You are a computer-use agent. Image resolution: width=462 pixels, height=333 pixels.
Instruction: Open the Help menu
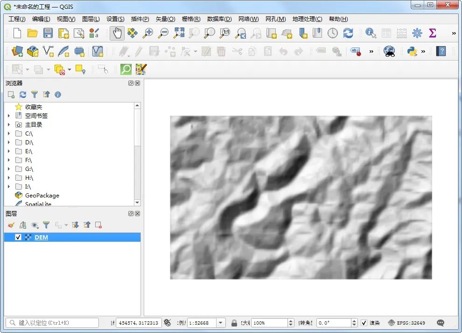(x=338, y=19)
